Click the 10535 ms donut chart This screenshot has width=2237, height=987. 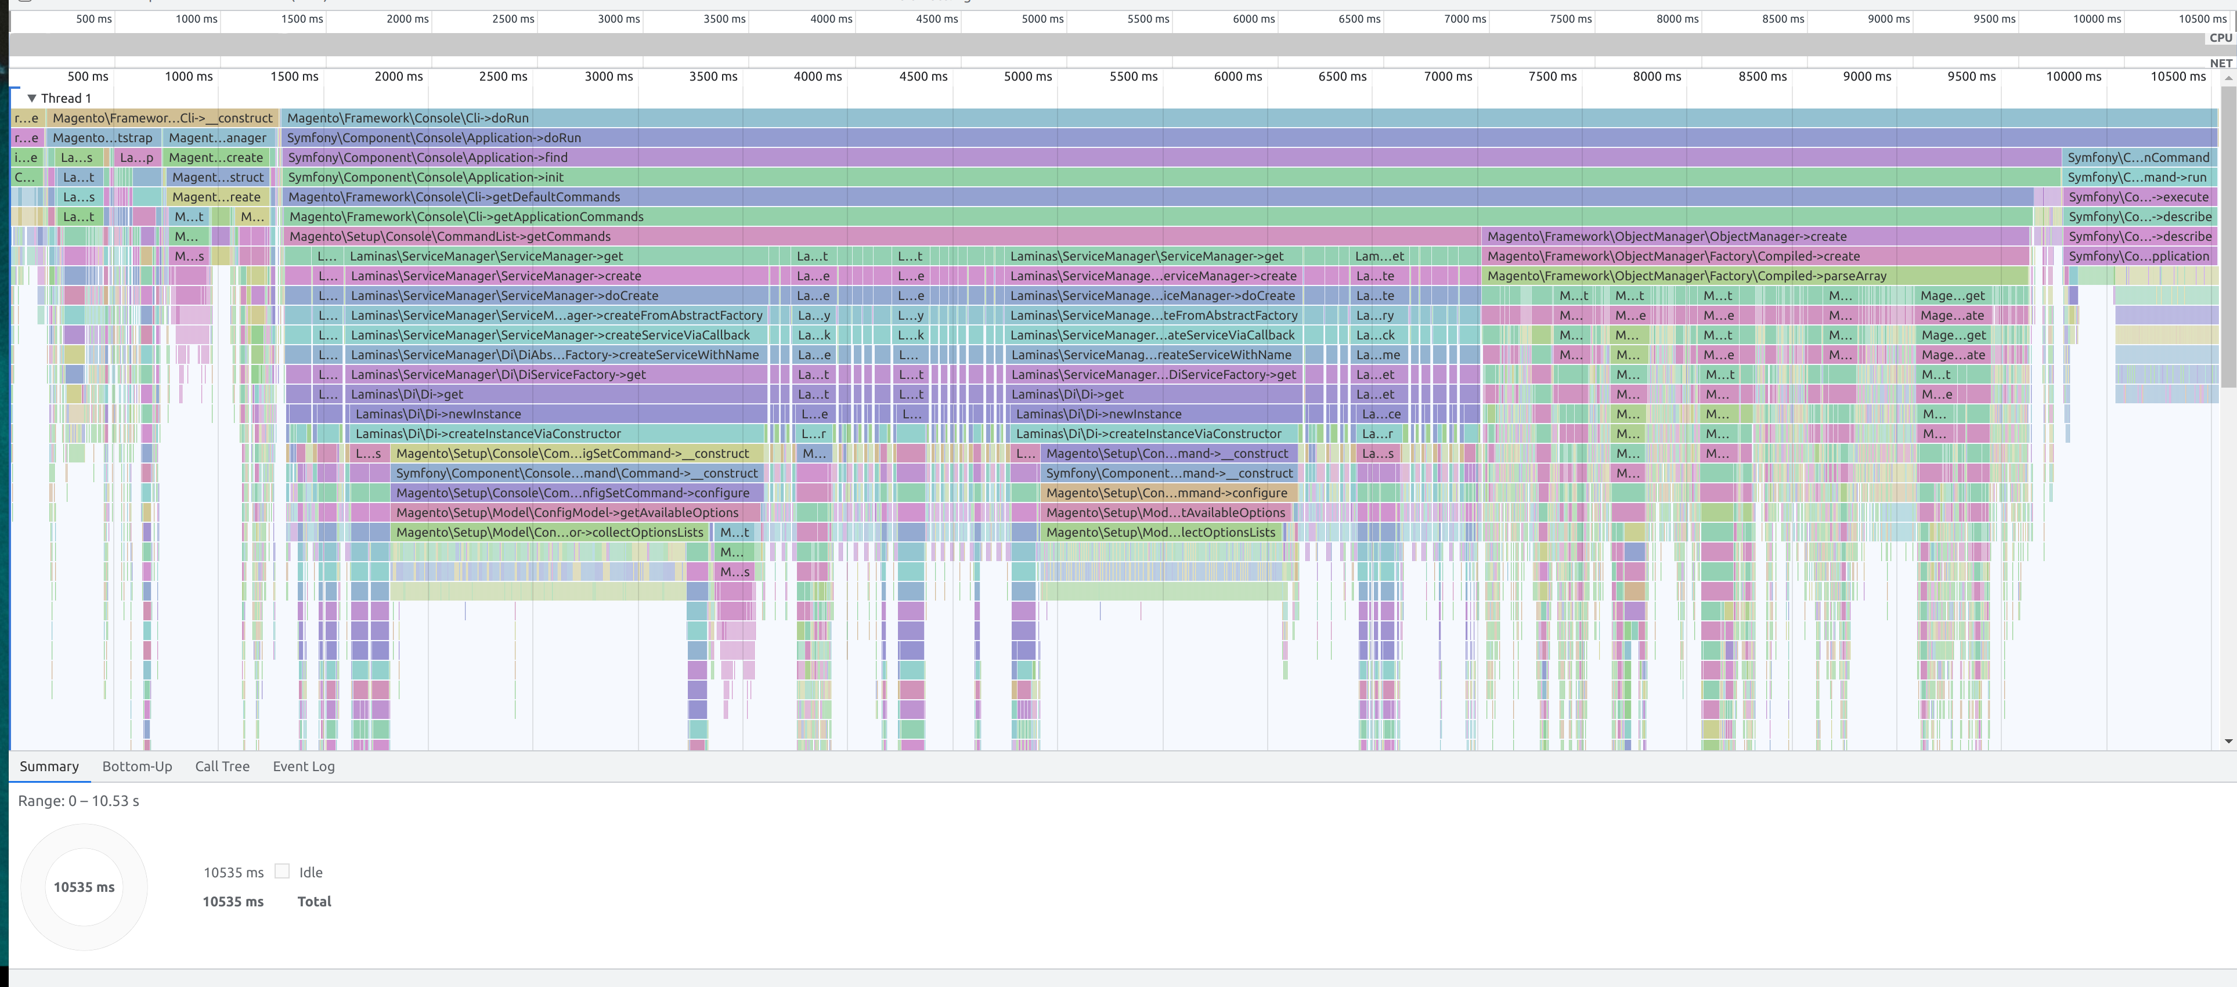tap(84, 887)
